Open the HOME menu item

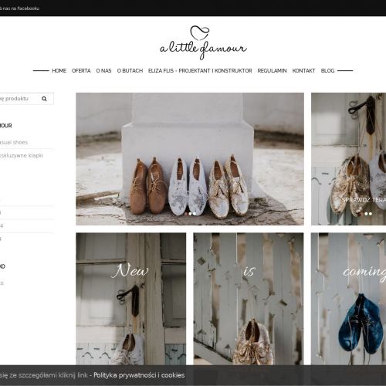click(x=59, y=71)
